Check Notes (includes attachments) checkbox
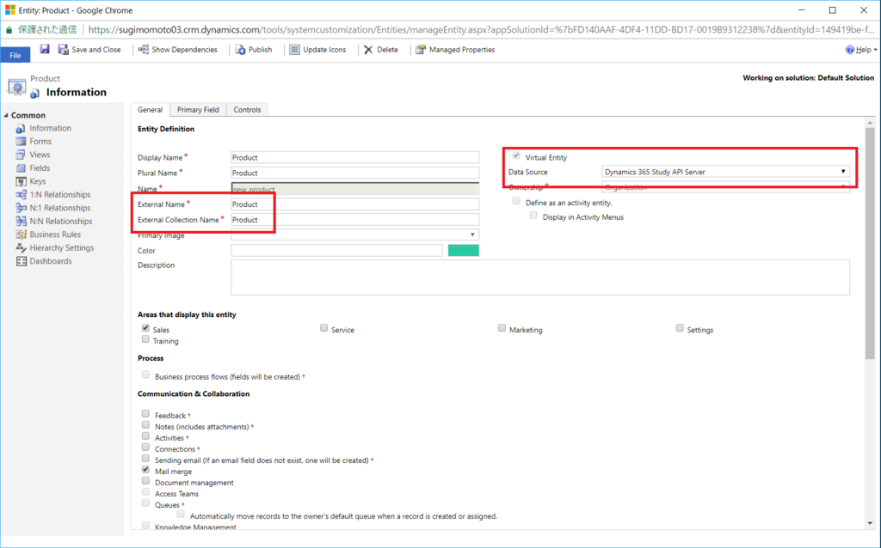The height and width of the screenshot is (548, 881). [x=145, y=425]
